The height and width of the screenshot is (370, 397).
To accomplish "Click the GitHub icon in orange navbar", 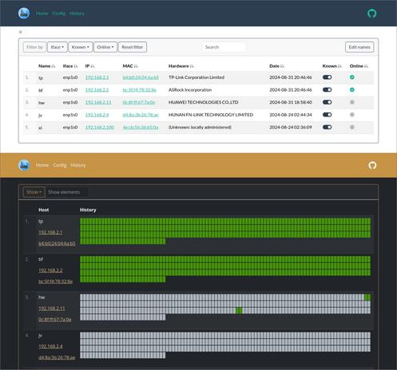I will (x=372, y=165).
